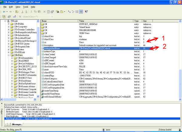Screen dimensions: 182x132
Task: Expand the CN=Administrator tree node
Action: [12, 58]
